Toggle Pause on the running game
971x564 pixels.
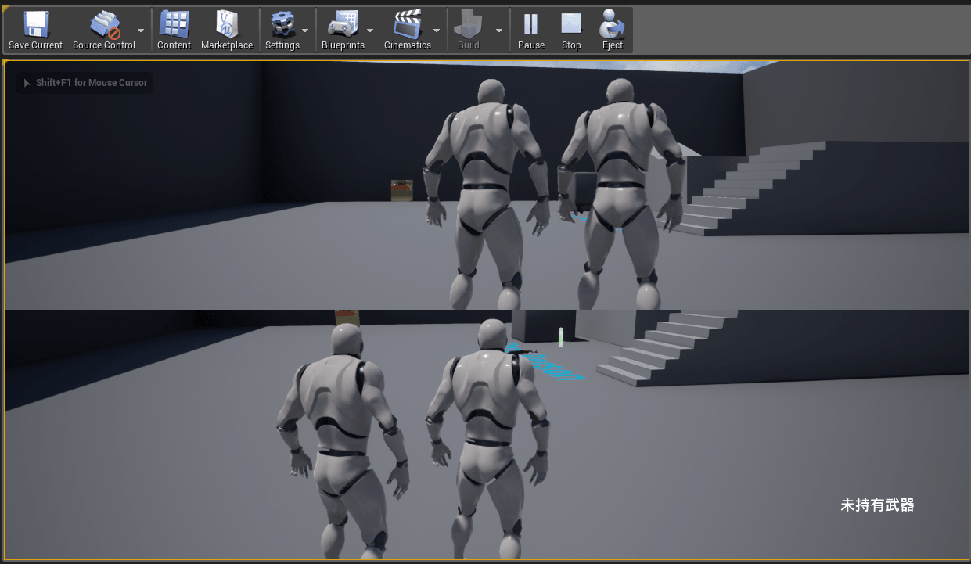pyautogui.click(x=531, y=23)
